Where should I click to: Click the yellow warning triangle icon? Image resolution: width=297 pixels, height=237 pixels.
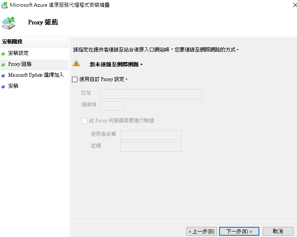click(x=76, y=63)
